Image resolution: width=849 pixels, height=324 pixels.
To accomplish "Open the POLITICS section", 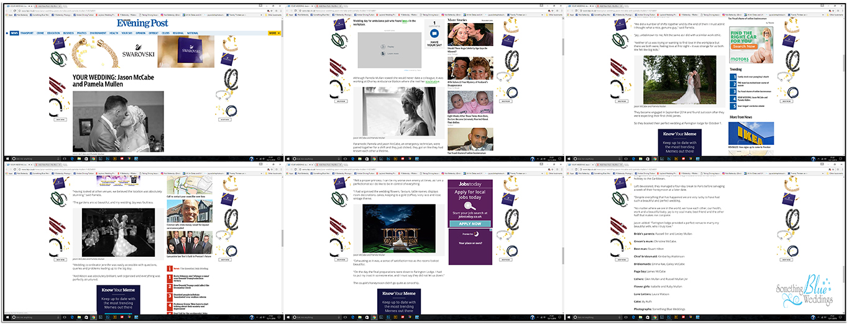I will point(81,33).
